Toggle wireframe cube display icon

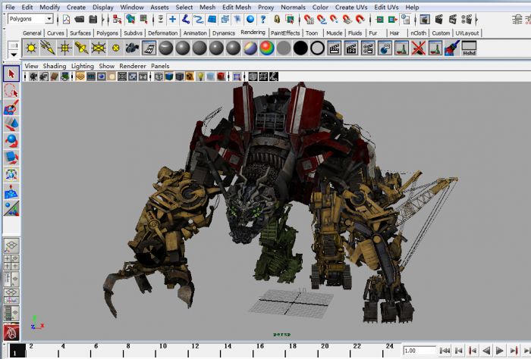[x=159, y=76]
